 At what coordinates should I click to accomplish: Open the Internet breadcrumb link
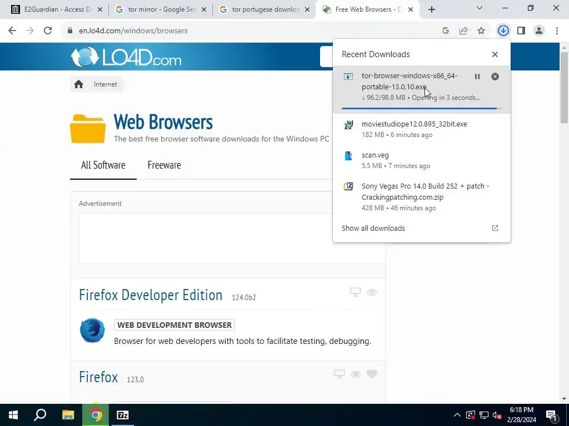click(105, 84)
